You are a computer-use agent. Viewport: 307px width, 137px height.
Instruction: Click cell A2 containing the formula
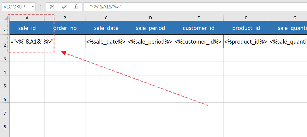pyautogui.click(x=27, y=41)
